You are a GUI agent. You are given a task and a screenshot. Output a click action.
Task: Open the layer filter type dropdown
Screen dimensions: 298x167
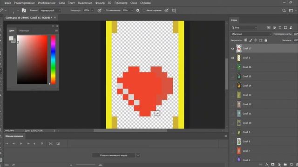[244, 28]
